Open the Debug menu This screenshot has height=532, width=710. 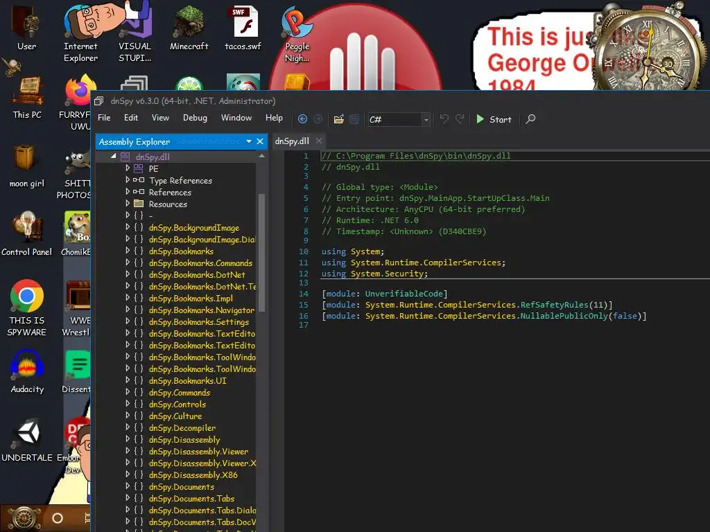click(195, 118)
